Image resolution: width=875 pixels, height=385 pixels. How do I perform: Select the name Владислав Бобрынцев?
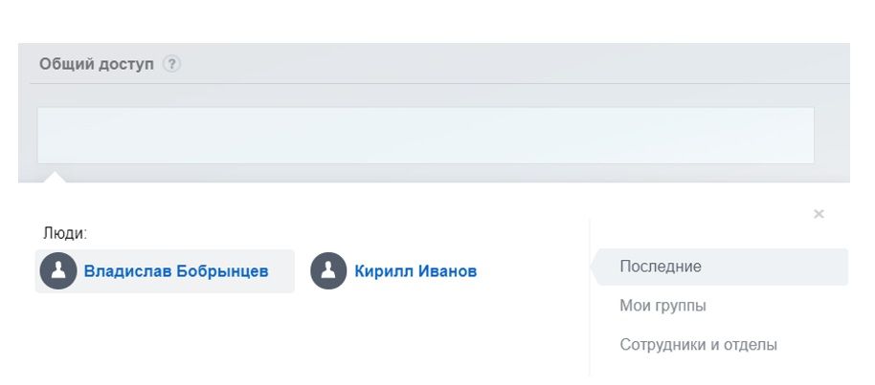click(176, 271)
